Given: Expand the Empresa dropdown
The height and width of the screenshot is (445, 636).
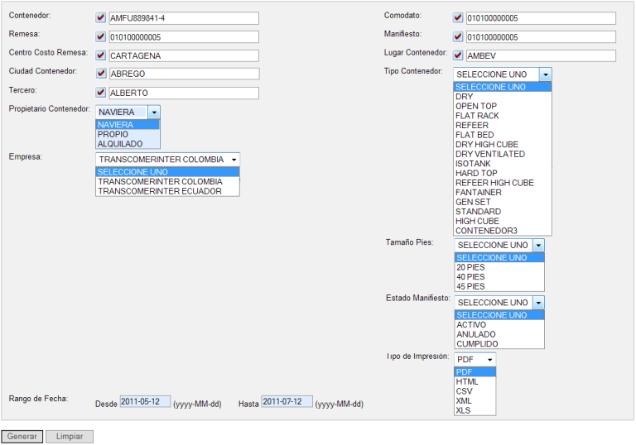Looking at the screenshot, I should coord(234,160).
